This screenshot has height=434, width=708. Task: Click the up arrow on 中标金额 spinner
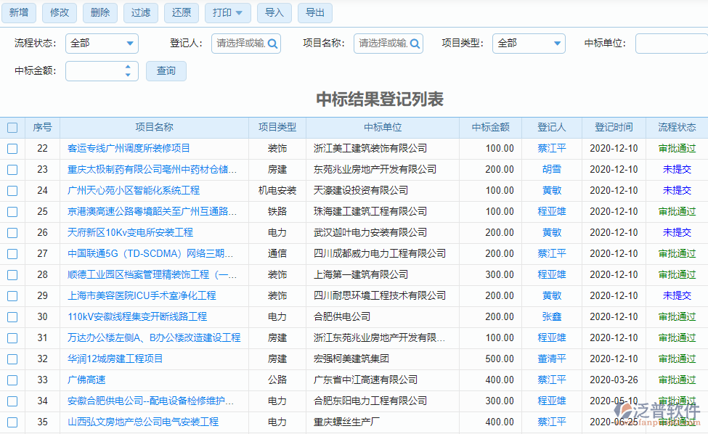pyautogui.click(x=129, y=67)
